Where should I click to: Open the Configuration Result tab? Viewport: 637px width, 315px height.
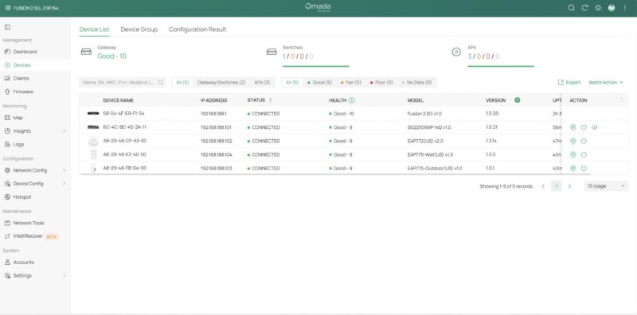(197, 29)
